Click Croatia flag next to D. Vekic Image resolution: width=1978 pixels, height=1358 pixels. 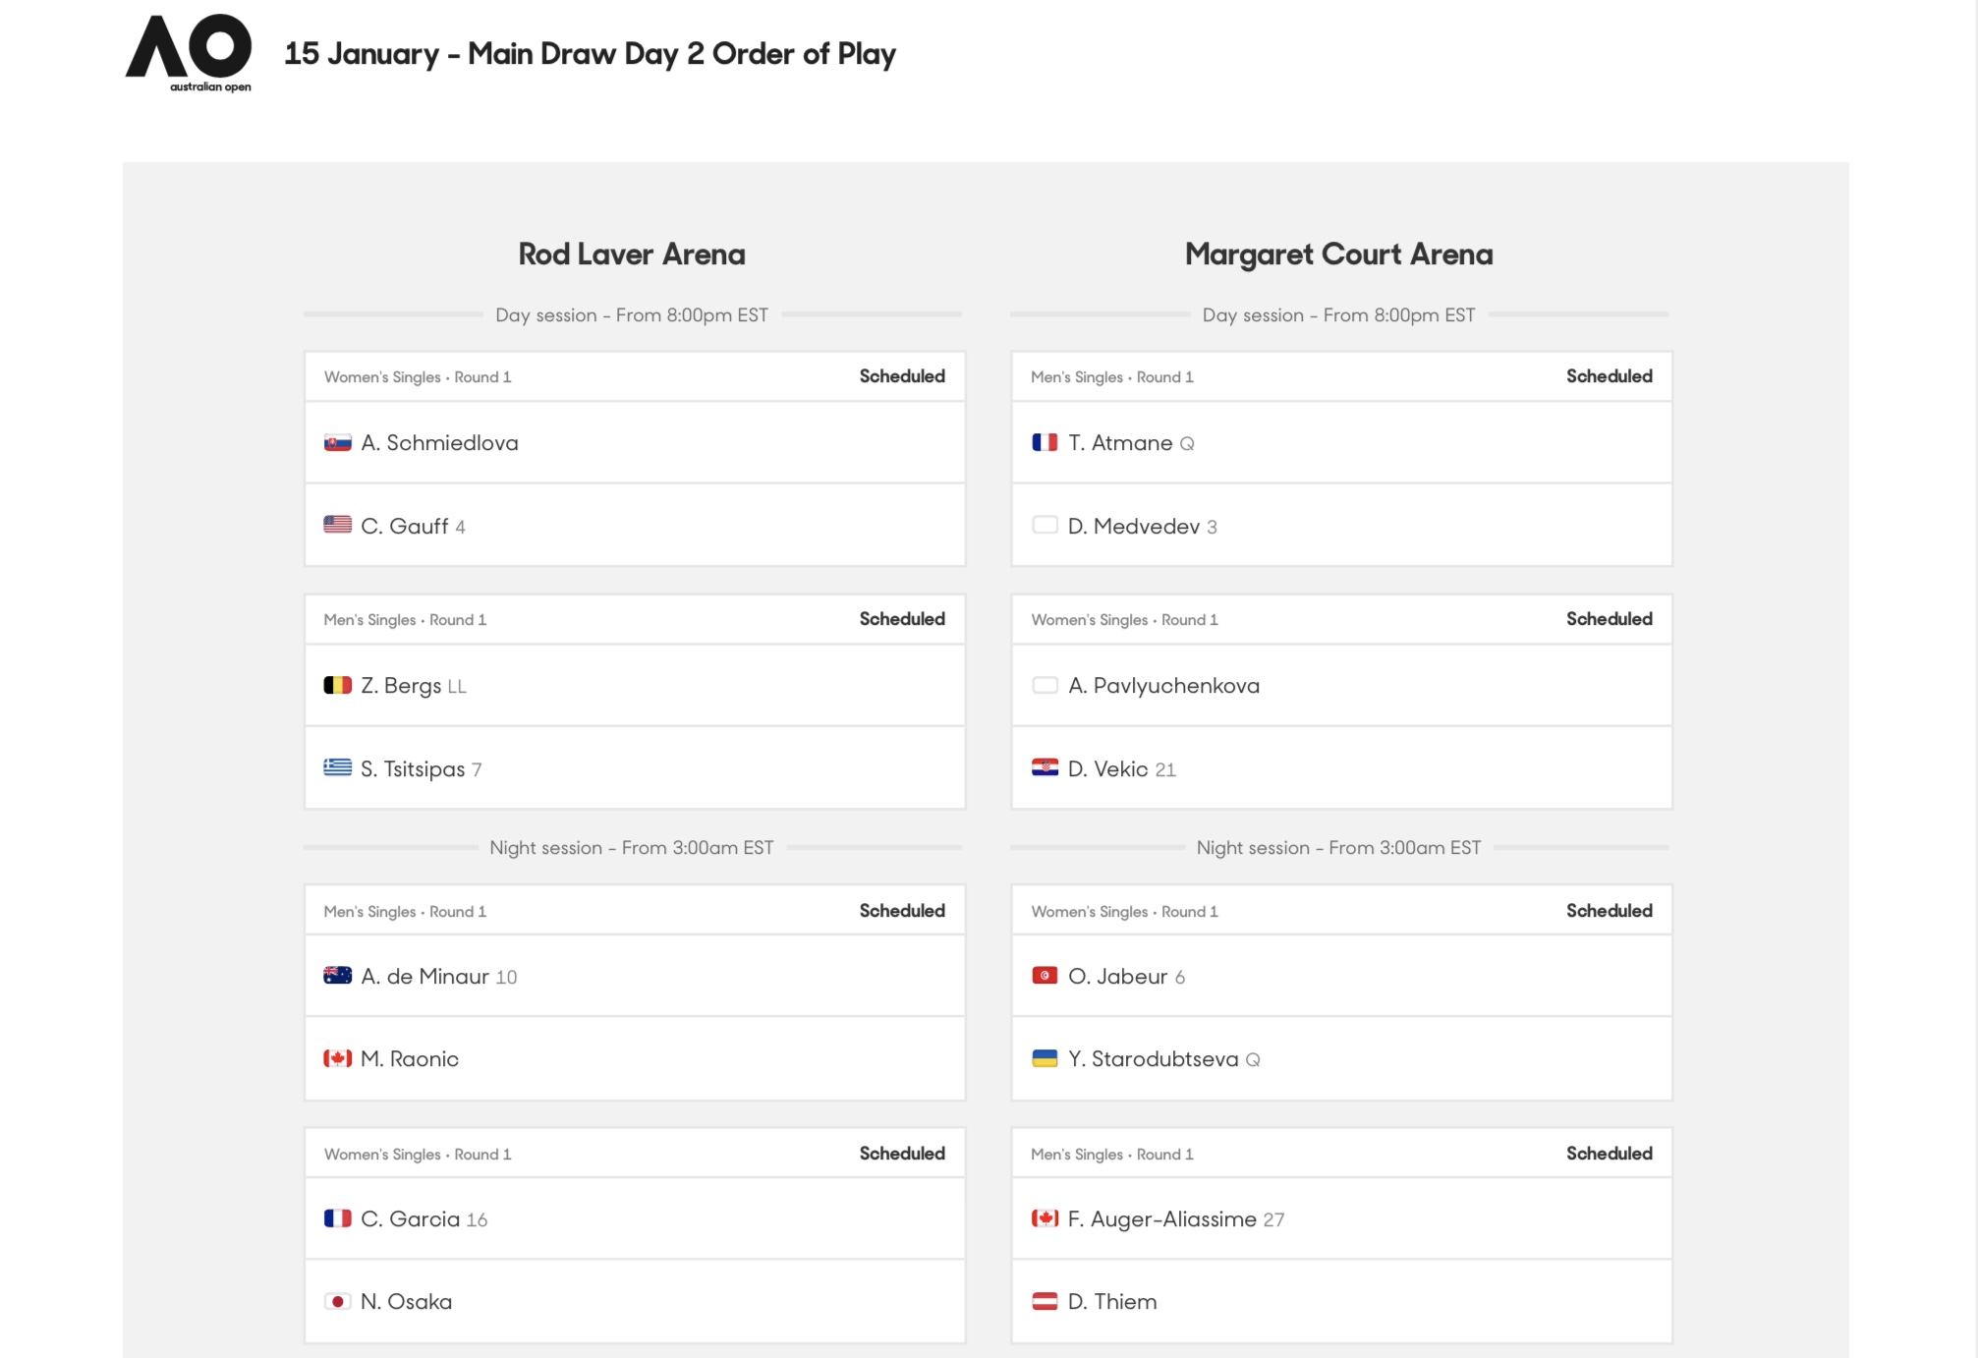[1045, 767]
